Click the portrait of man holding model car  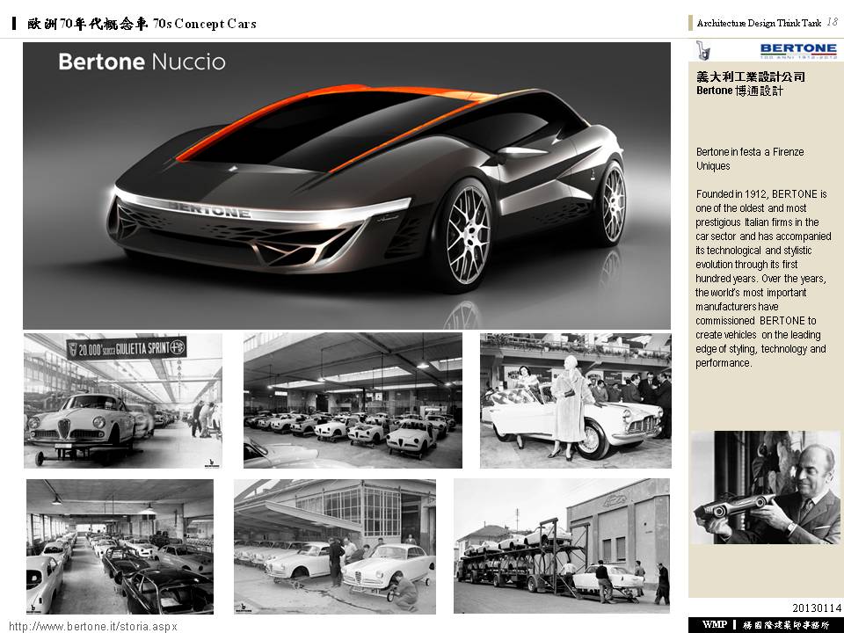[765, 487]
